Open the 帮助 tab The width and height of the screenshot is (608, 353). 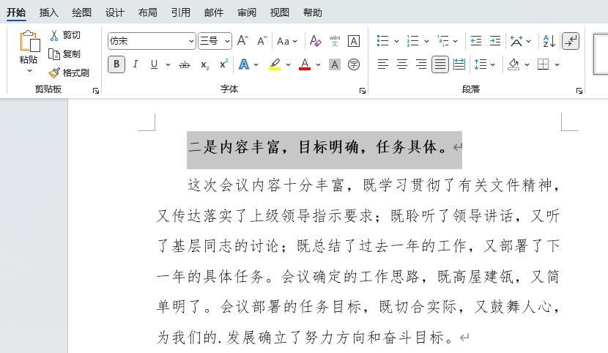313,12
